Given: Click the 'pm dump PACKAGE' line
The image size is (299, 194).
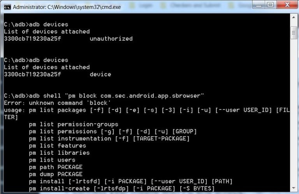Looking at the screenshot, I should (x=56, y=174).
